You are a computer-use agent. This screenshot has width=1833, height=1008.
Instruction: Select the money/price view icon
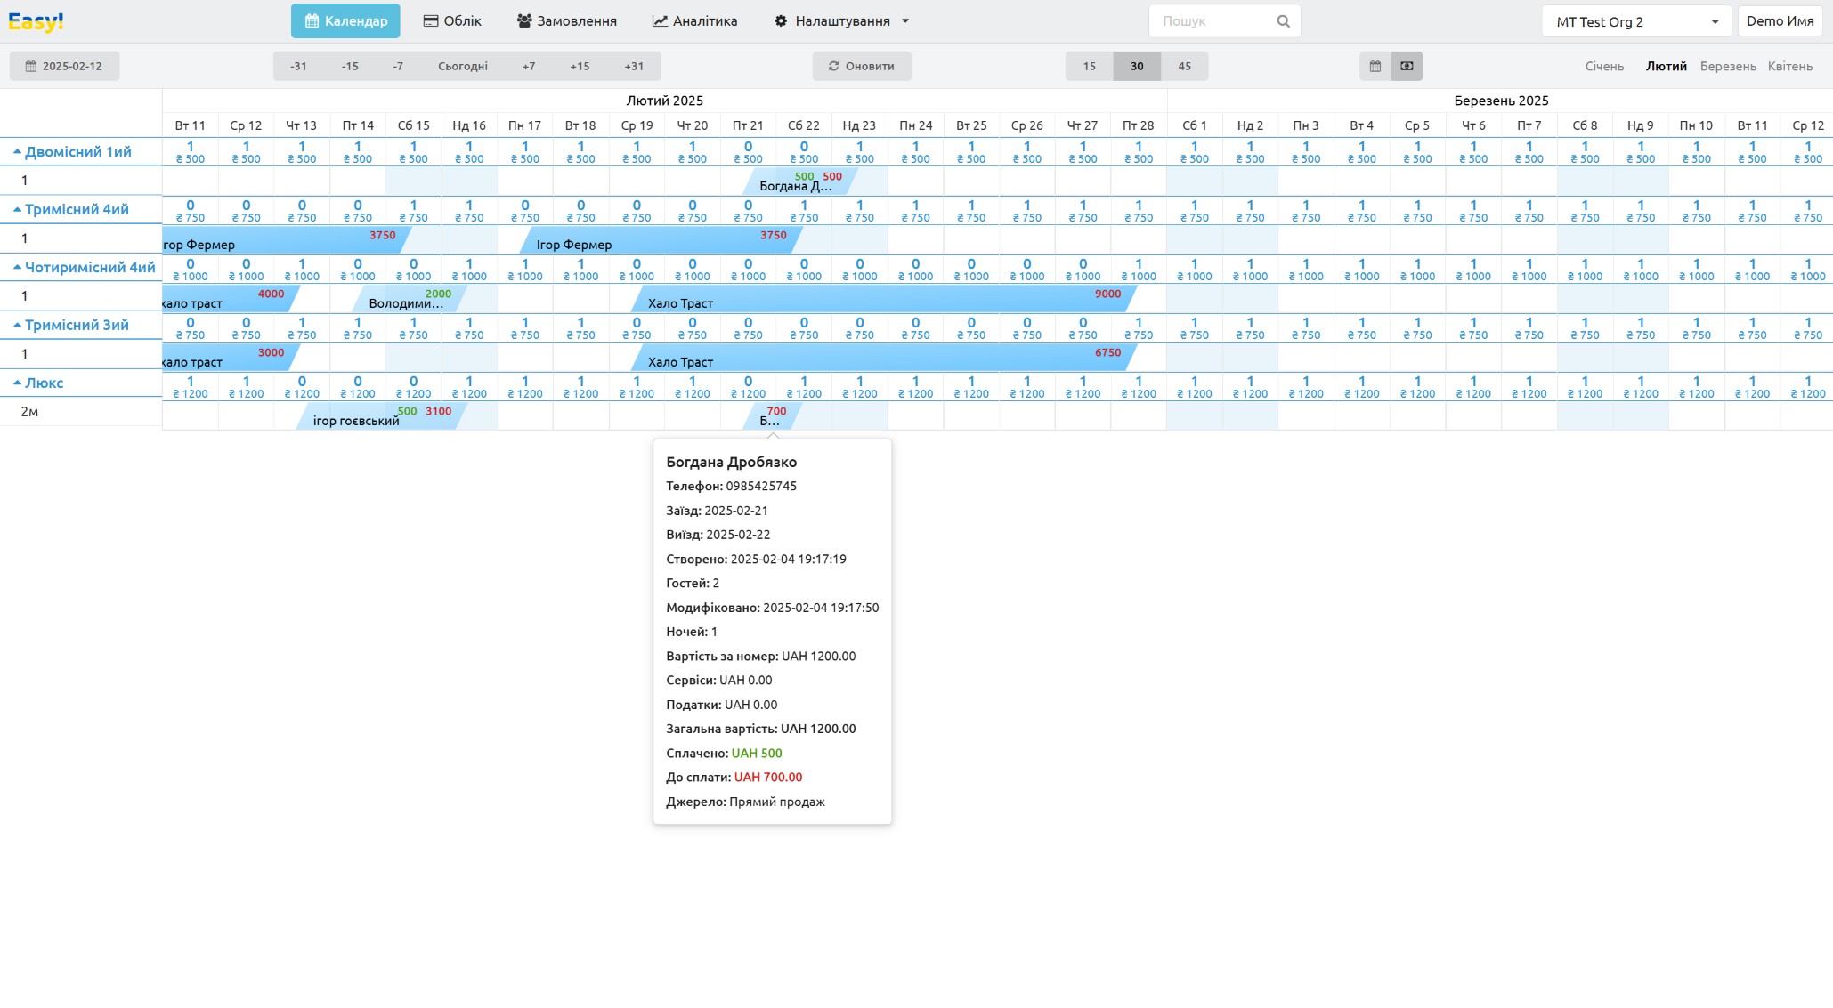tap(1407, 66)
